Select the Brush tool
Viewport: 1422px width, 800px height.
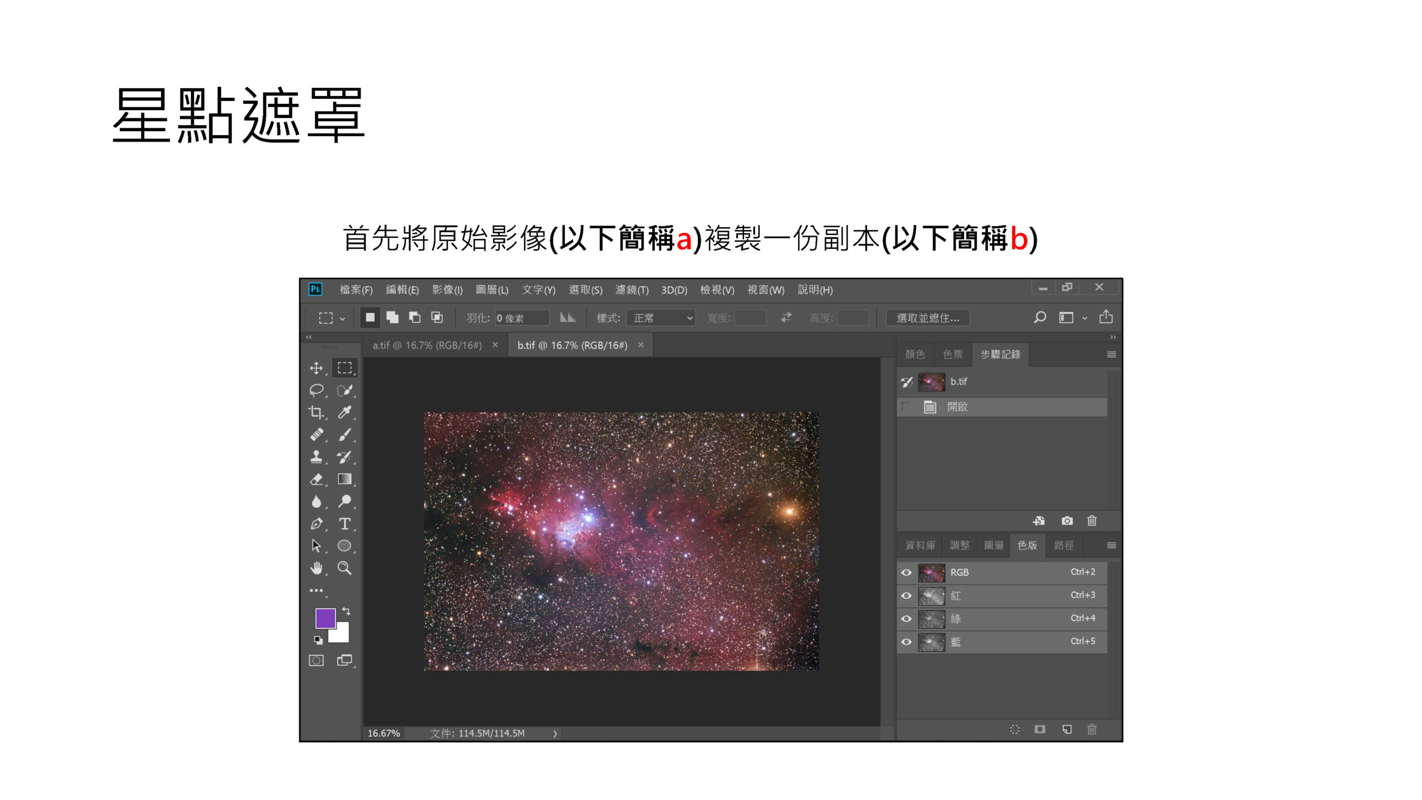(345, 434)
